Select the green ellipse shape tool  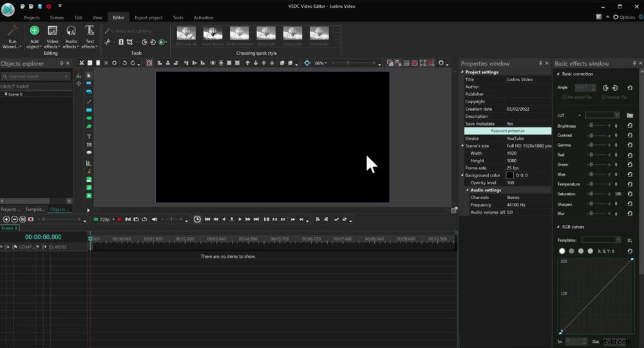(x=89, y=119)
